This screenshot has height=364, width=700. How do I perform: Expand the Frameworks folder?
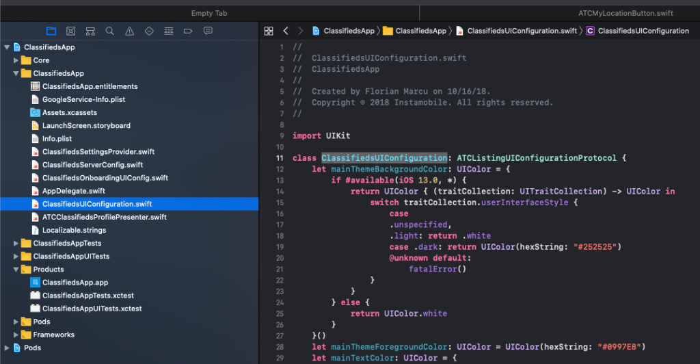coord(16,335)
